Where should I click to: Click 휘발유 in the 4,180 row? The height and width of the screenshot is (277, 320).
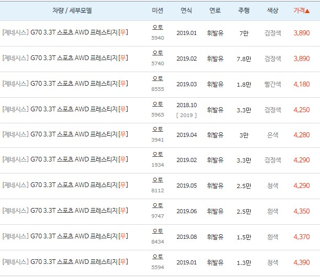click(215, 84)
